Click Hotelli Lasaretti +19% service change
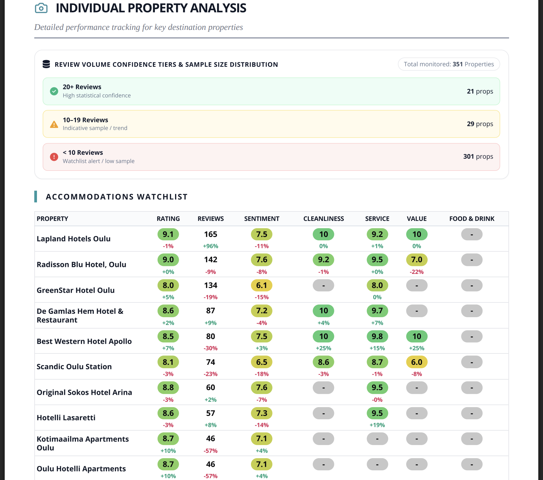Viewport: 543px width, 480px height. [377, 425]
